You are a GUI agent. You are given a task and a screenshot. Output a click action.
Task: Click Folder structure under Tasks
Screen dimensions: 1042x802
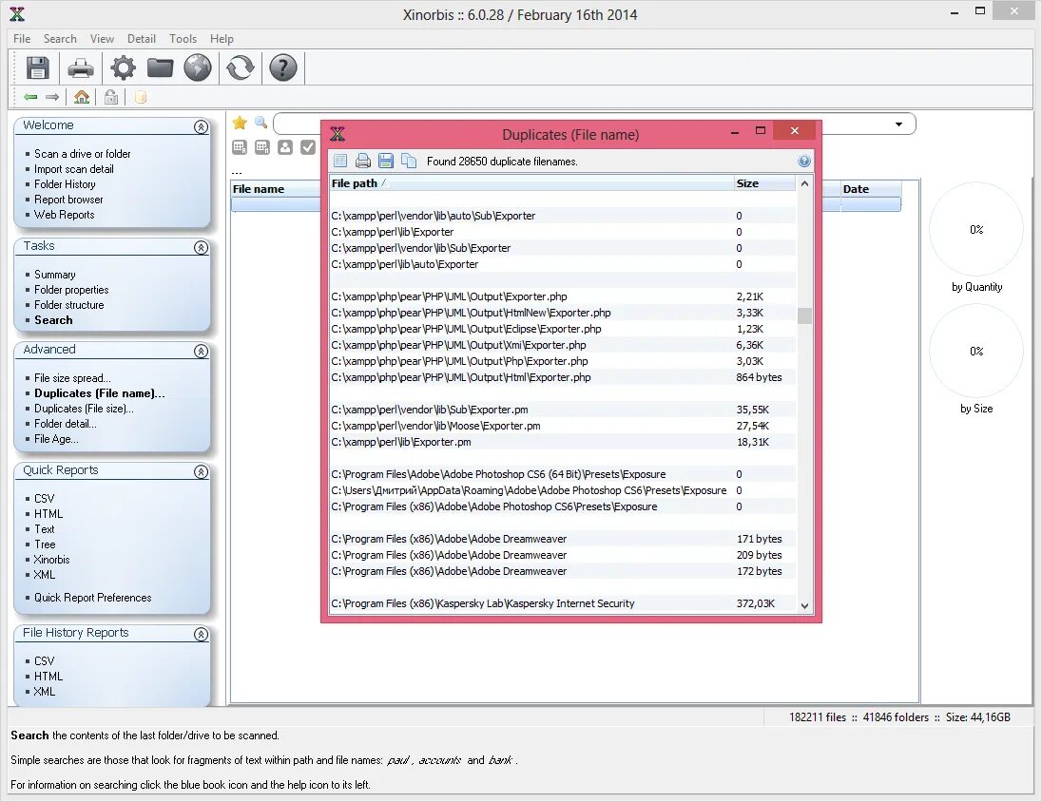(69, 305)
